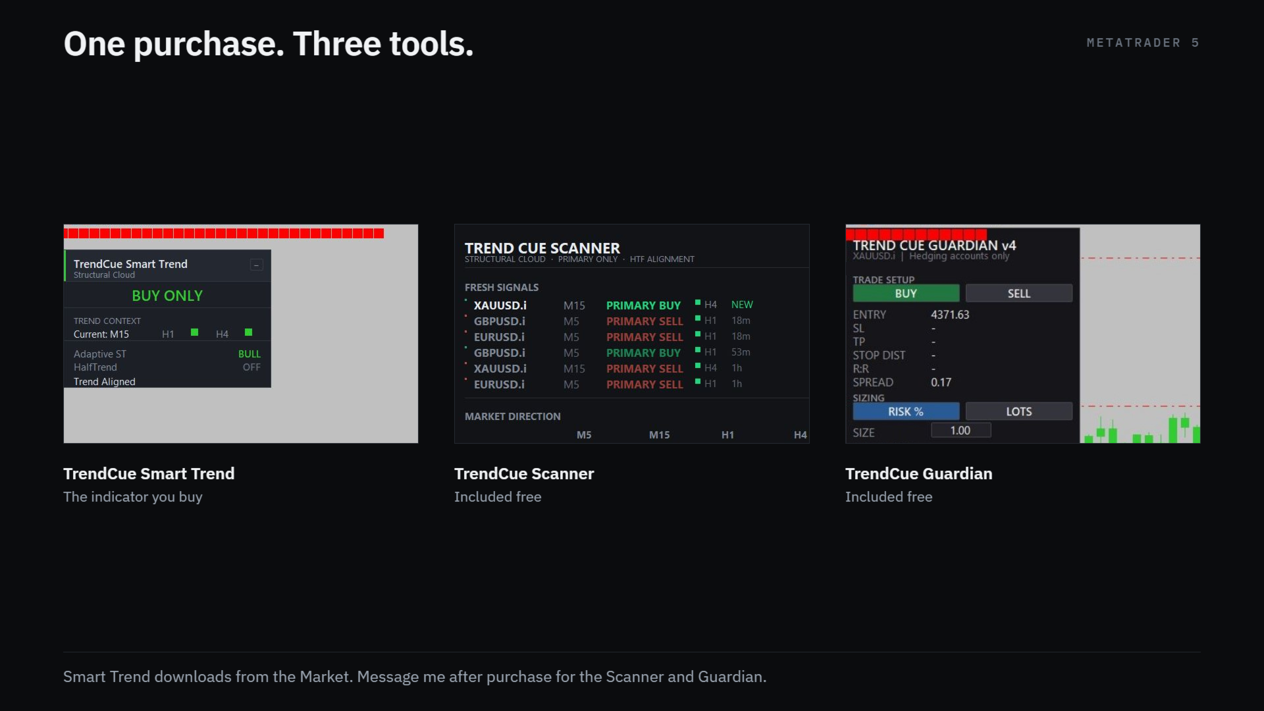The height and width of the screenshot is (711, 1264).
Task: Click the green H4 alignment dot for XAUUSD.i
Action: (698, 303)
